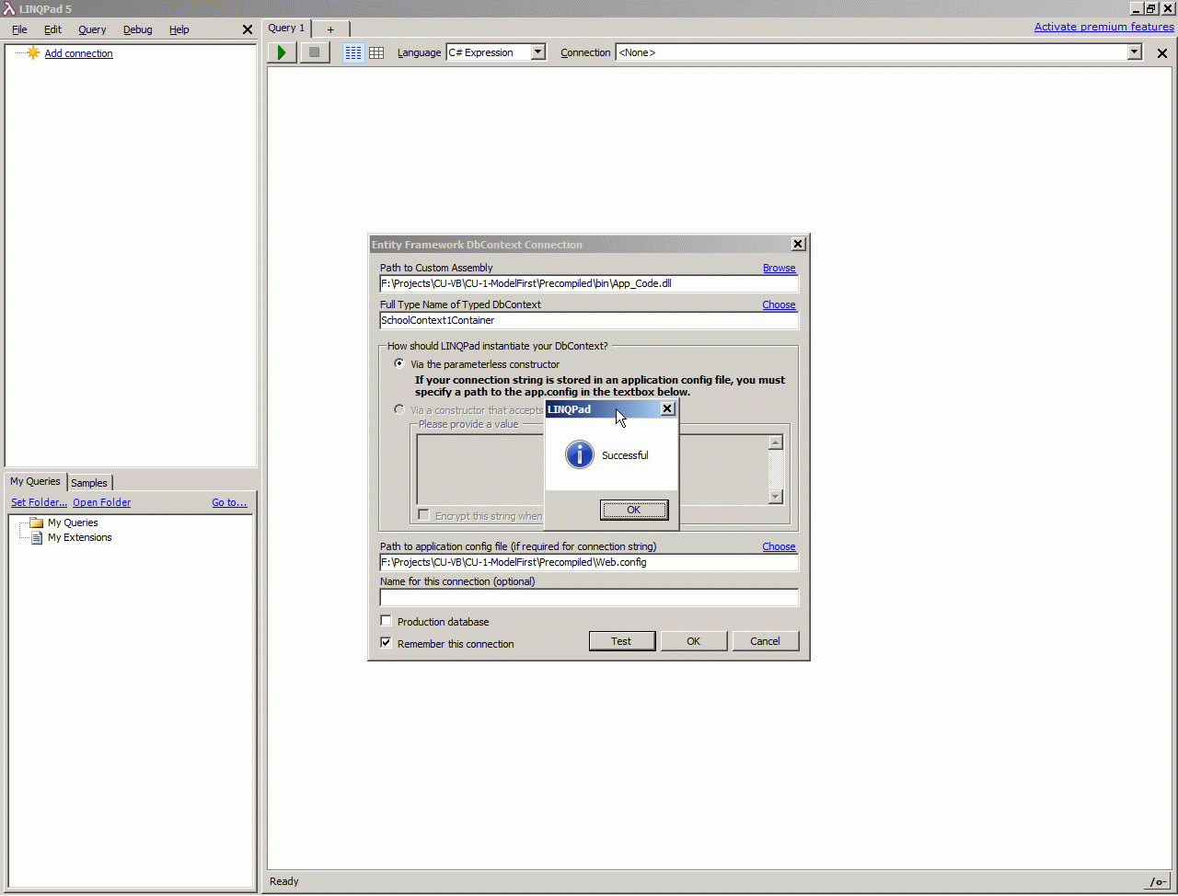Viewport: 1178px width, 896px height.
Task: Open the Debug menu
Action: 138,29
